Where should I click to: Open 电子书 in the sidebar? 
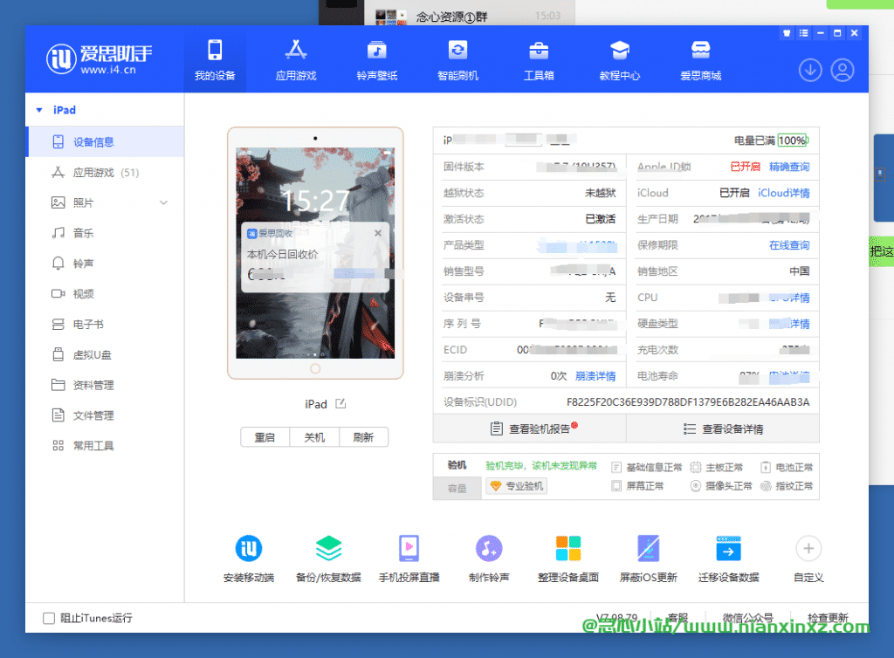105,324
